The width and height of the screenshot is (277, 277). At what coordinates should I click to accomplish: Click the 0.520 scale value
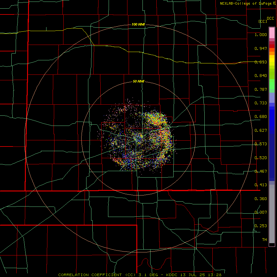[261, 158]
